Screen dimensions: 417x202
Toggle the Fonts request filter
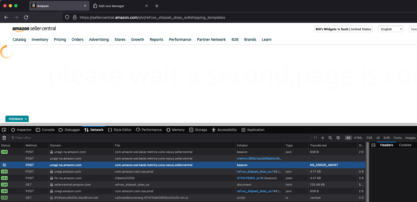397,138
